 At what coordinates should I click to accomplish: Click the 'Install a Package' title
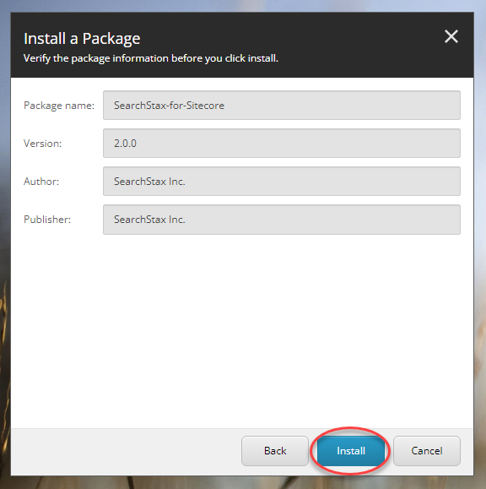coord(82,39)
